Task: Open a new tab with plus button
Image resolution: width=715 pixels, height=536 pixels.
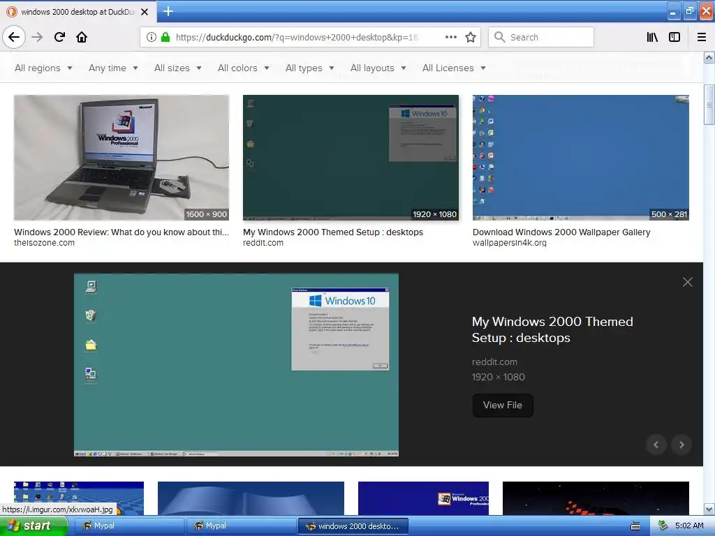Action: click(168, 11)
